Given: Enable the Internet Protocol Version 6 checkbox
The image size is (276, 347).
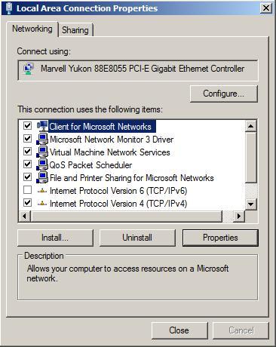Looking at the screenshot, I should (27, 190).
